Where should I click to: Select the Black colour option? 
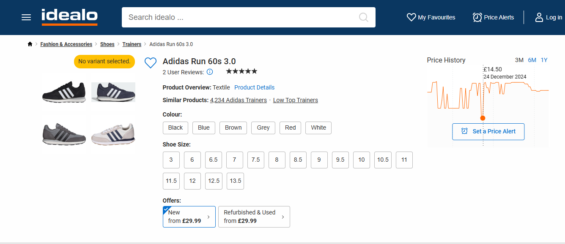(x=176, y=127)
